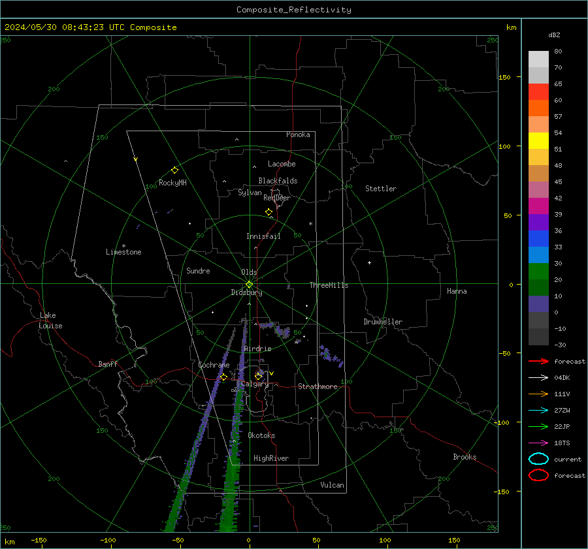Viewport: 588px width, 549px height.
Task: Click the radar center diamond at Olds
Action: coord(249,285)
